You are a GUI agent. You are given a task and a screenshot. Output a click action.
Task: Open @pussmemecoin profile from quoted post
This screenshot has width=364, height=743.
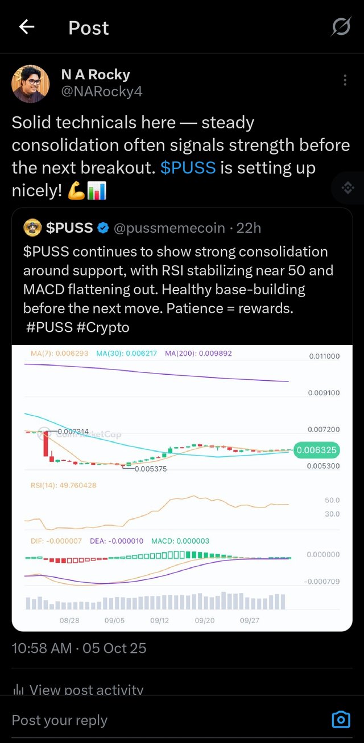pyautogui.click(x=169, y=228)
